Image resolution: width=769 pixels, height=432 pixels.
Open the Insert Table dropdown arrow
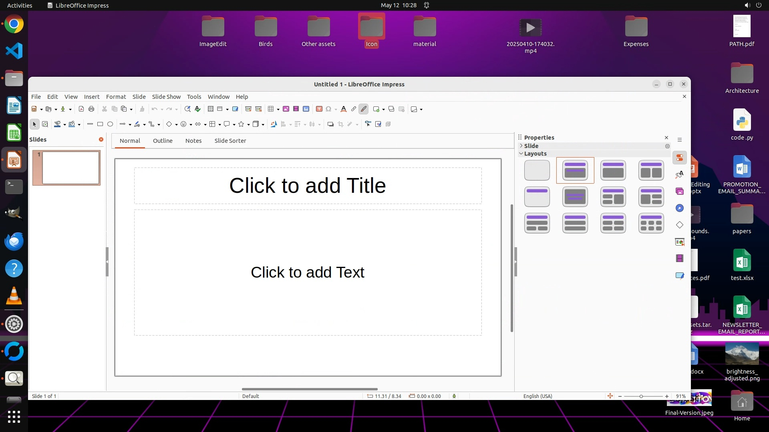pos(278,109)
